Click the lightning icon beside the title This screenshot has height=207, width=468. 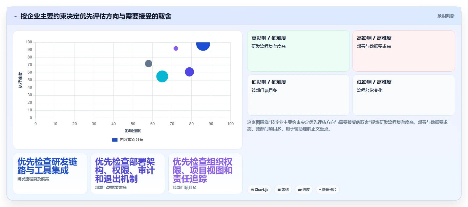pos(15,16)
